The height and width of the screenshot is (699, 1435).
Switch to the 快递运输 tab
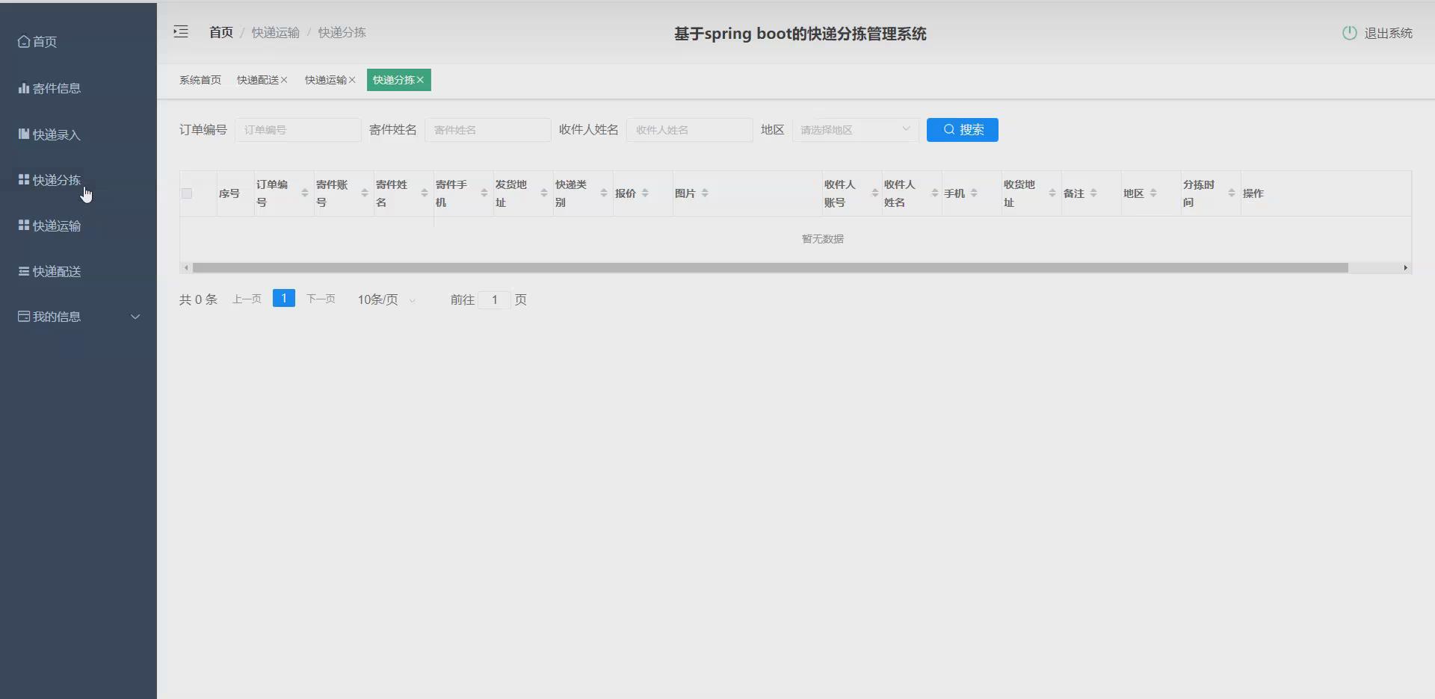click(326, 80)
